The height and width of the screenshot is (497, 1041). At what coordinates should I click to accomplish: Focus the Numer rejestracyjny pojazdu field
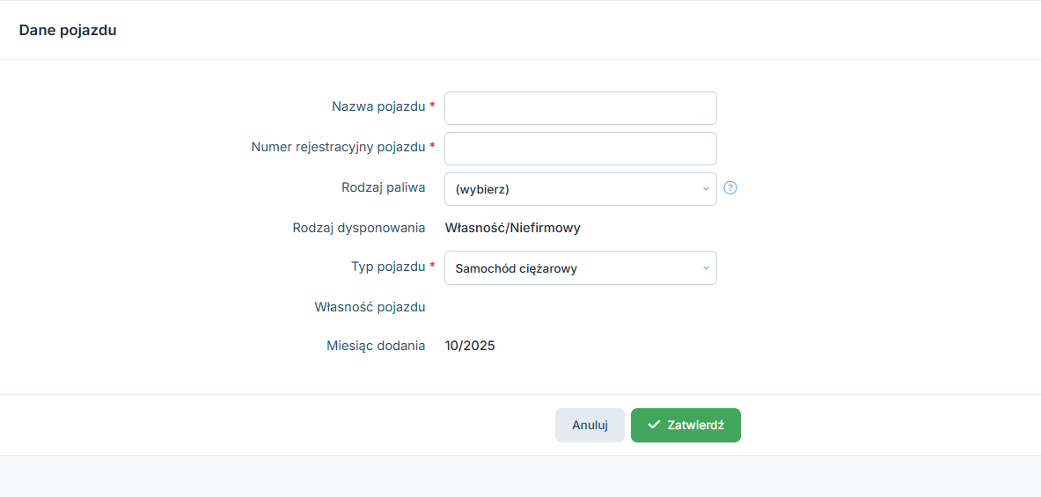point(581,149)
